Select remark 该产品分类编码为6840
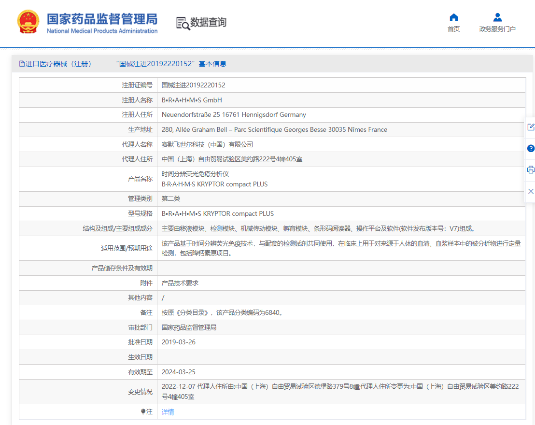Image resolution: width=535 pixels, height=425 pixels. 223,312
